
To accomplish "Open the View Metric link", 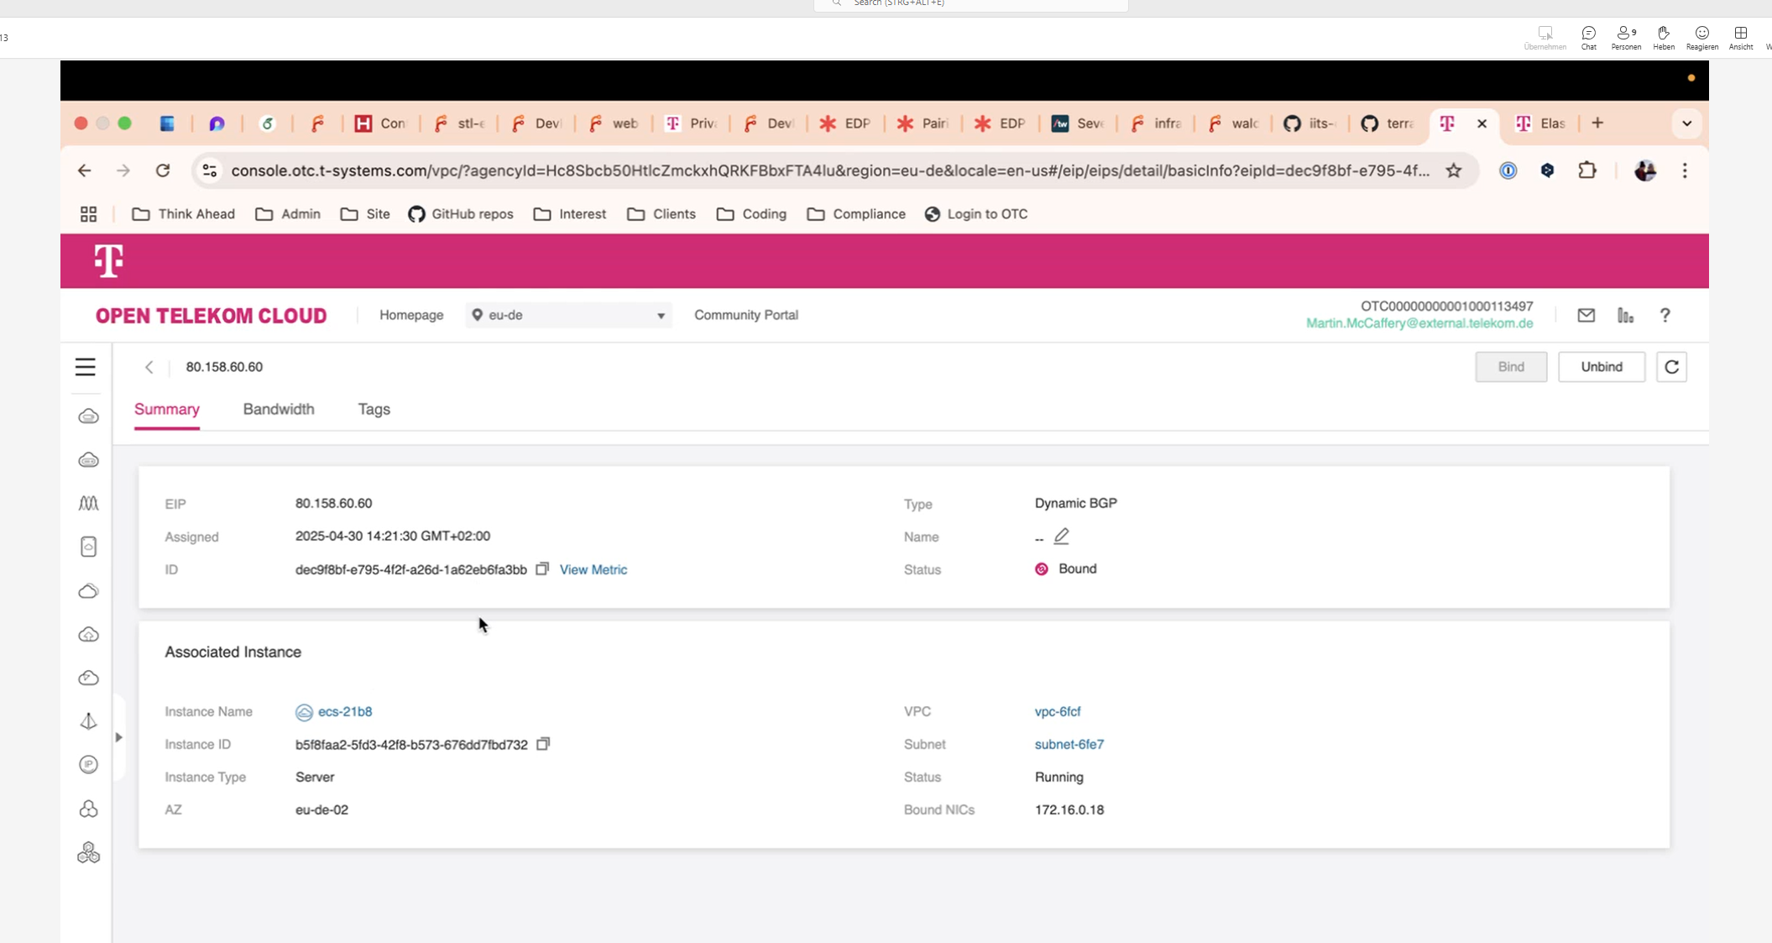I will coord(593,569).
